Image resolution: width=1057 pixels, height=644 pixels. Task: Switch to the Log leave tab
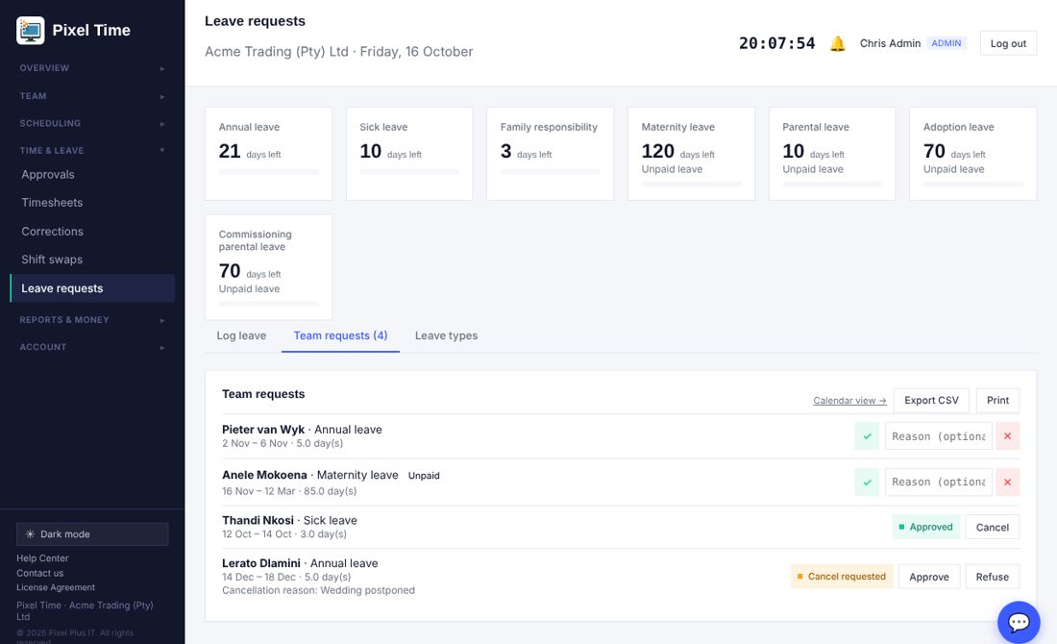coord(241,335)
